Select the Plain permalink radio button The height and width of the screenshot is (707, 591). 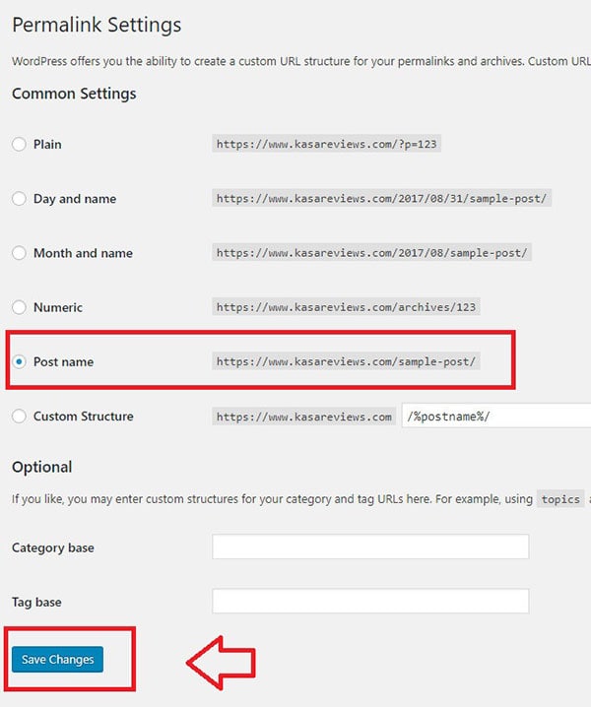[x=20, y=145]
